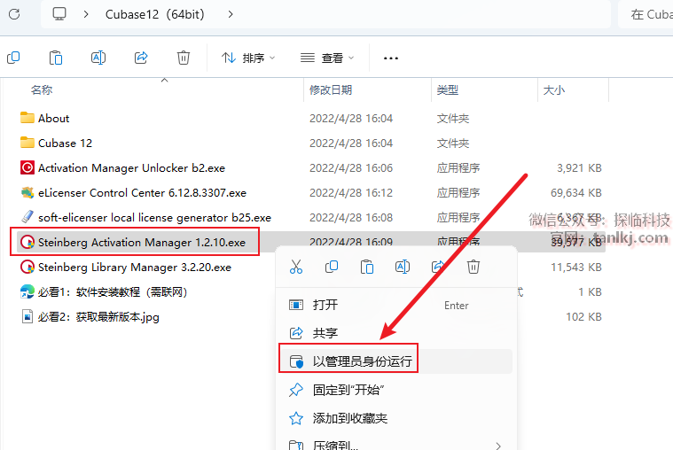
Task: Expand the 压缩到 submenu arrow
Action: (498, 446)
